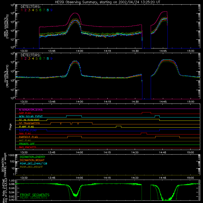Click the PARTICLE_FLAG label
Image resolution: width=203 pixels, height=203 pixels.
[28, 137]
